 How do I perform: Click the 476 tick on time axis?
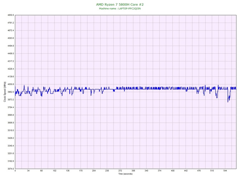[199, 171]
